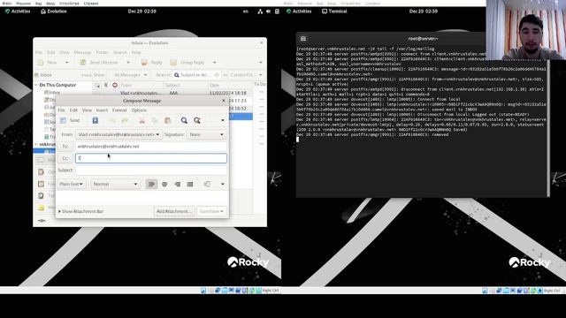Open the Plain Text format dropdown
Screen dimensions: 566x318
71,184
